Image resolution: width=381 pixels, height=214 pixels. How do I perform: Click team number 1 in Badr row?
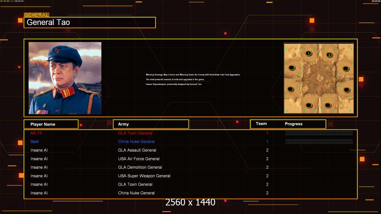(267, 142)
